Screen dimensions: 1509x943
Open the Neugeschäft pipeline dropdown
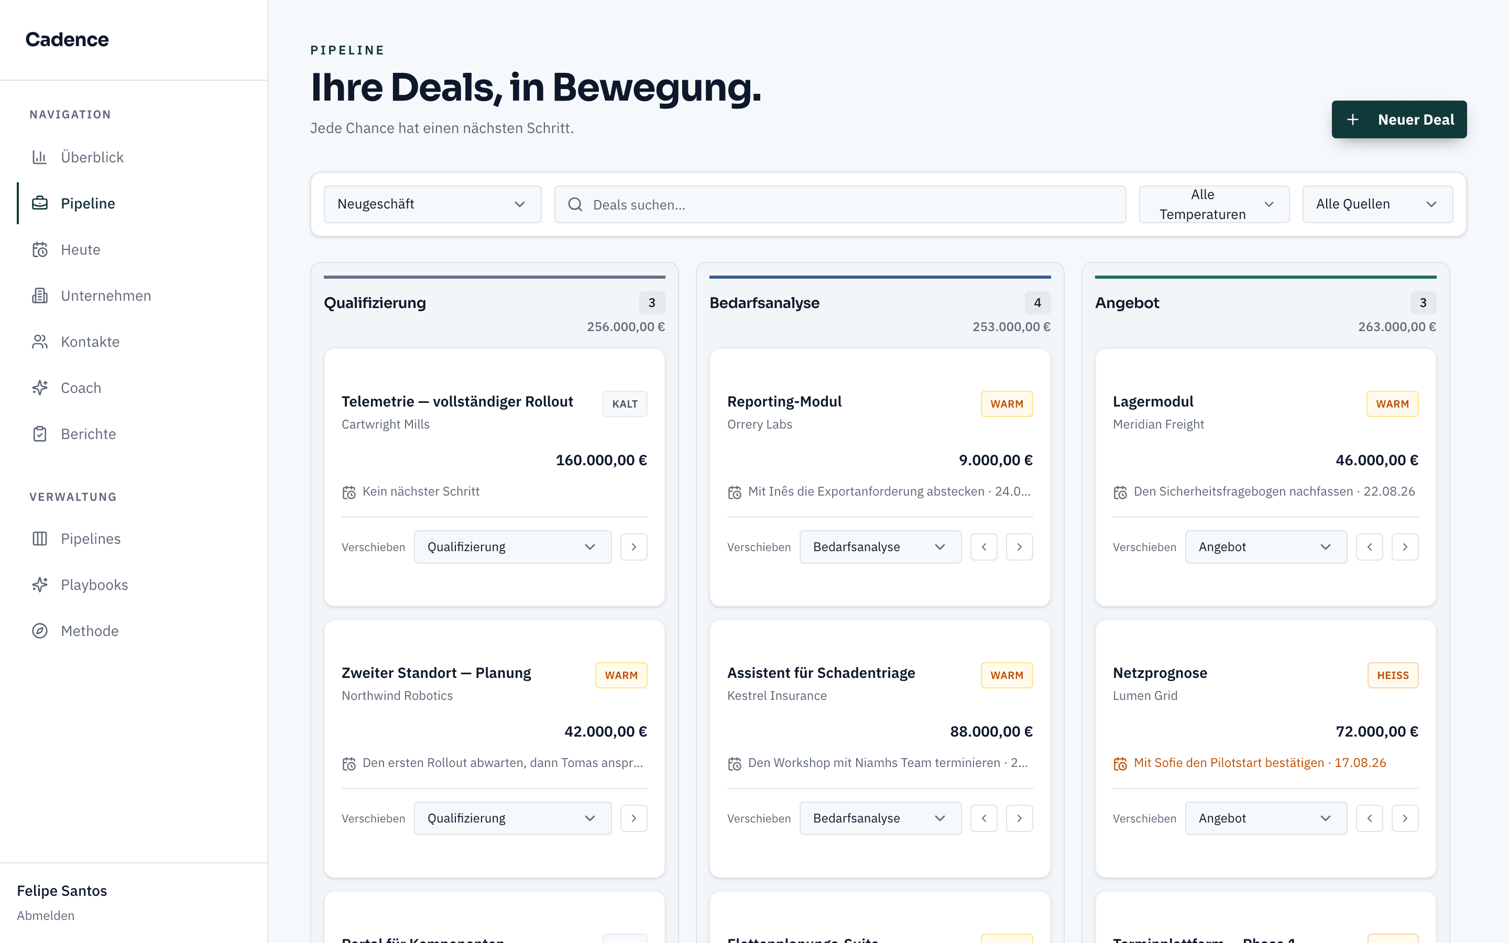432,204
